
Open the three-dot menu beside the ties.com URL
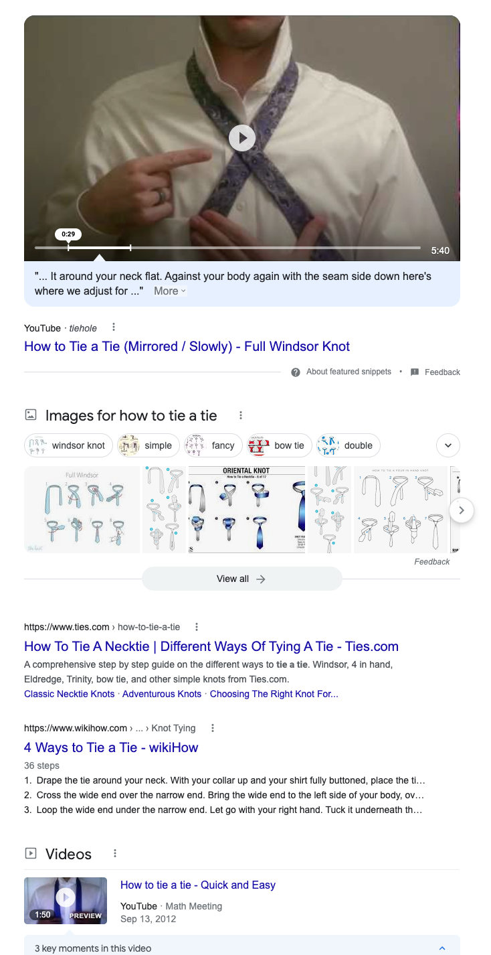(x=197, y=628)
